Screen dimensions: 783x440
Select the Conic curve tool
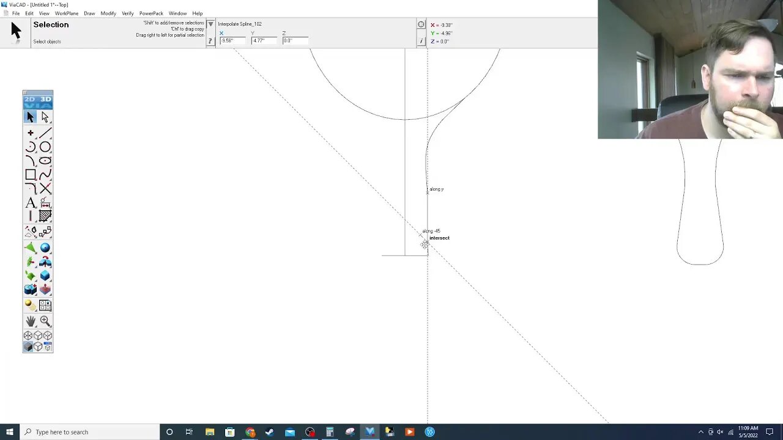pyautogui.click(x=31, y=161)
